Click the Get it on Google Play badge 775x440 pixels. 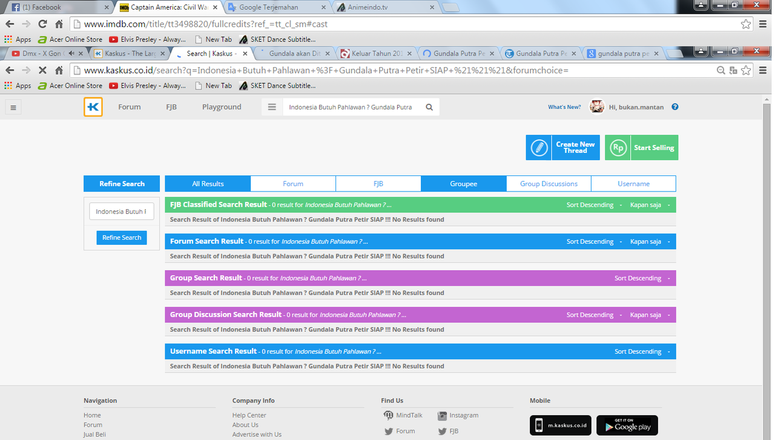click(627, 425)
